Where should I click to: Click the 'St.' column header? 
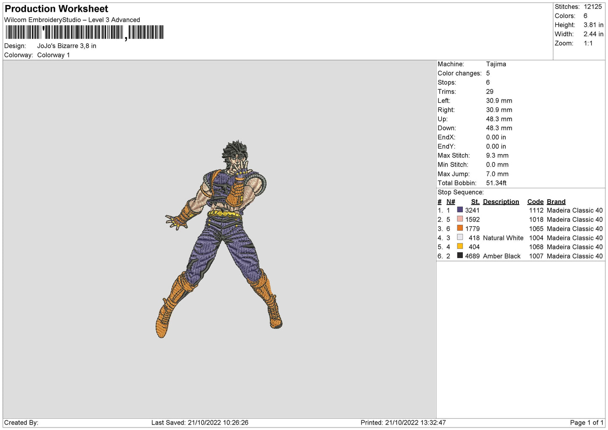point(475,202)
